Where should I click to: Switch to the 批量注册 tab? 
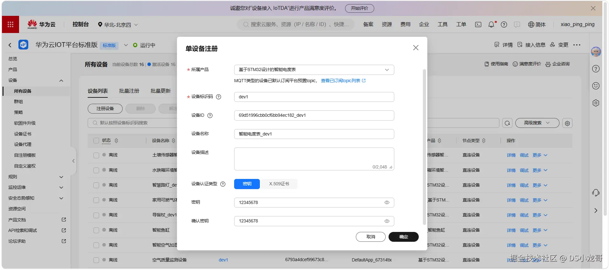pos(129,91)
